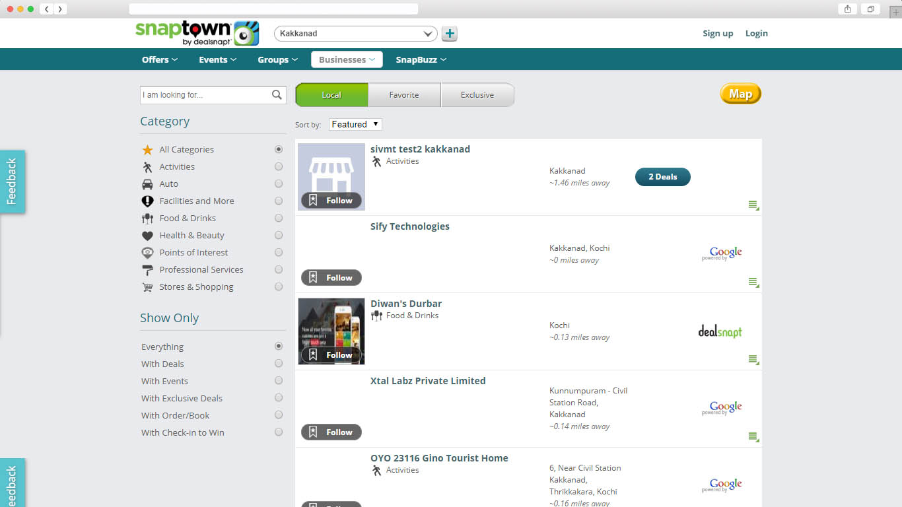Click the Professional Services paint roller icon
The width and height of the screenshot is (902, 507).
pos(147,270)
